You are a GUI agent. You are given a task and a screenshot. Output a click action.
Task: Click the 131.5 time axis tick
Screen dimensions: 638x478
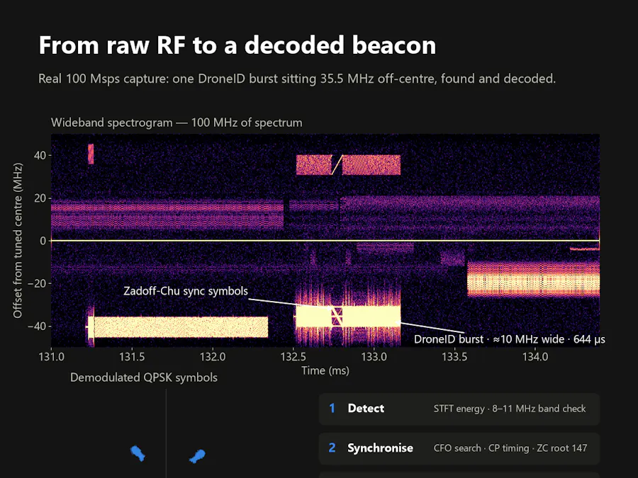tap(133, 358)
